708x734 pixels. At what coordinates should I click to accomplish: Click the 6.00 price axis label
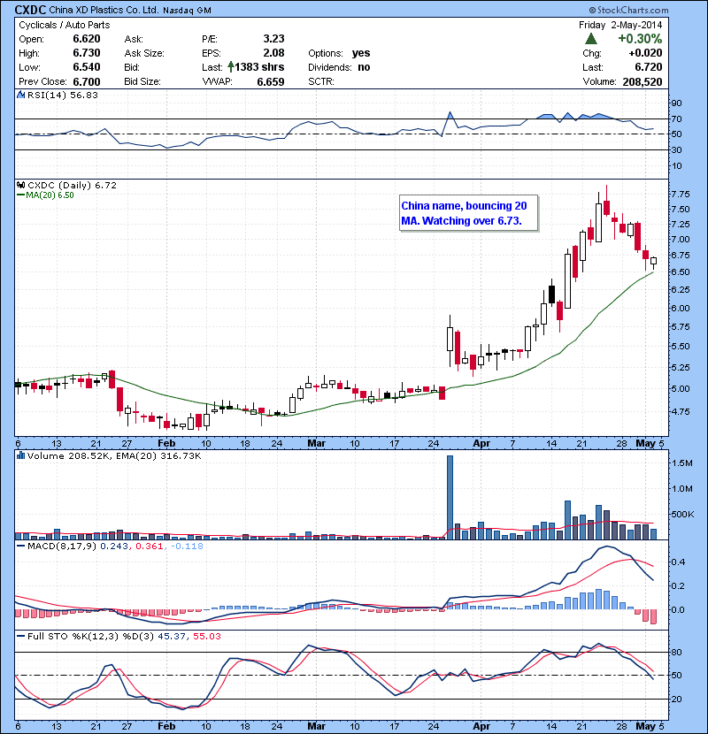(681, 309)
